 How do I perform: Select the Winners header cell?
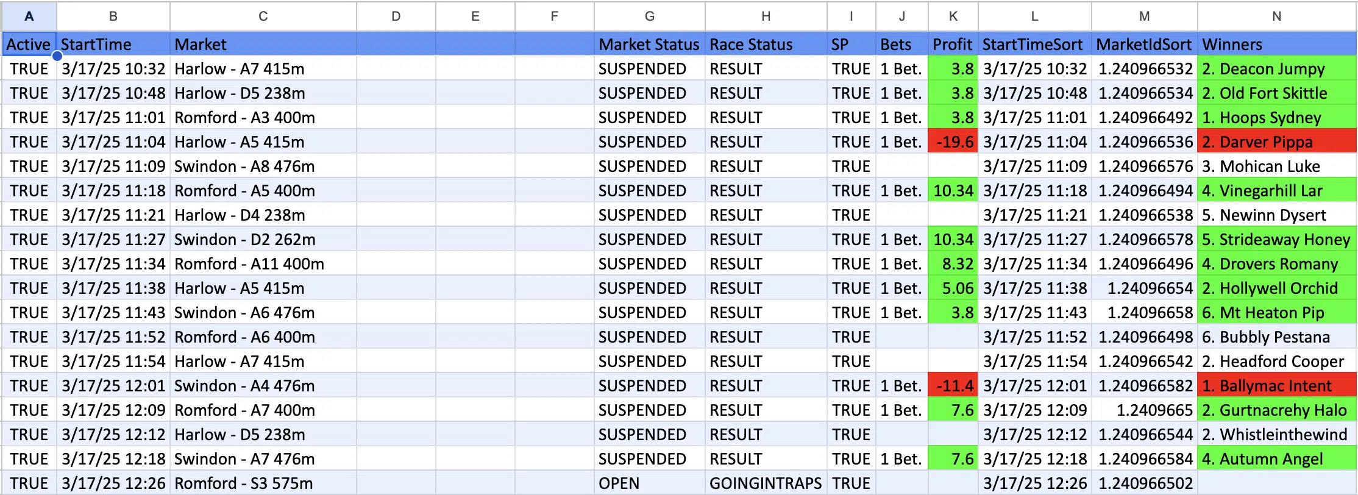[x=1276, y=44]
